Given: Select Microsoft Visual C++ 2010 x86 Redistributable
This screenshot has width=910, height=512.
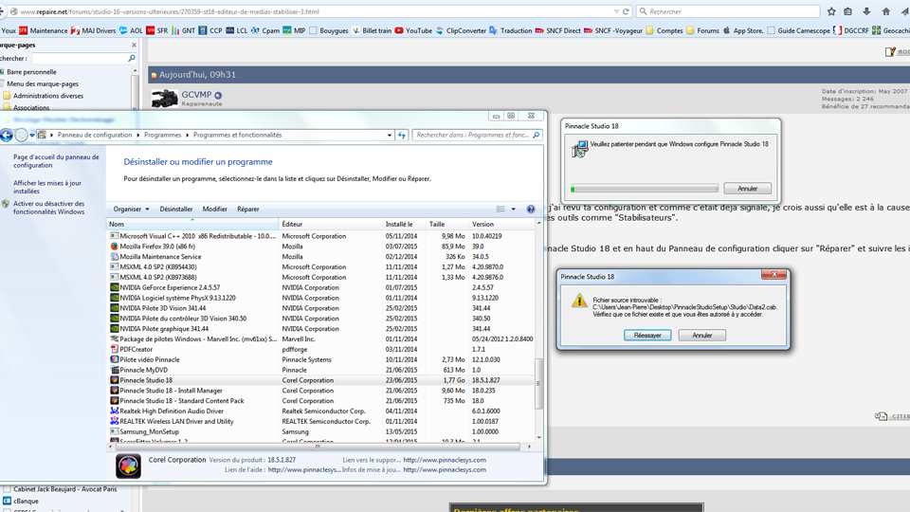Looking at the screenshot, I should 321,236.
